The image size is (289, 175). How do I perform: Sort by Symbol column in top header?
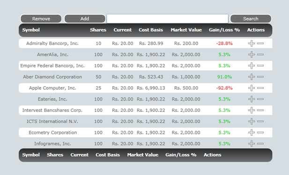pyautogui.click(x=31, y=30)
